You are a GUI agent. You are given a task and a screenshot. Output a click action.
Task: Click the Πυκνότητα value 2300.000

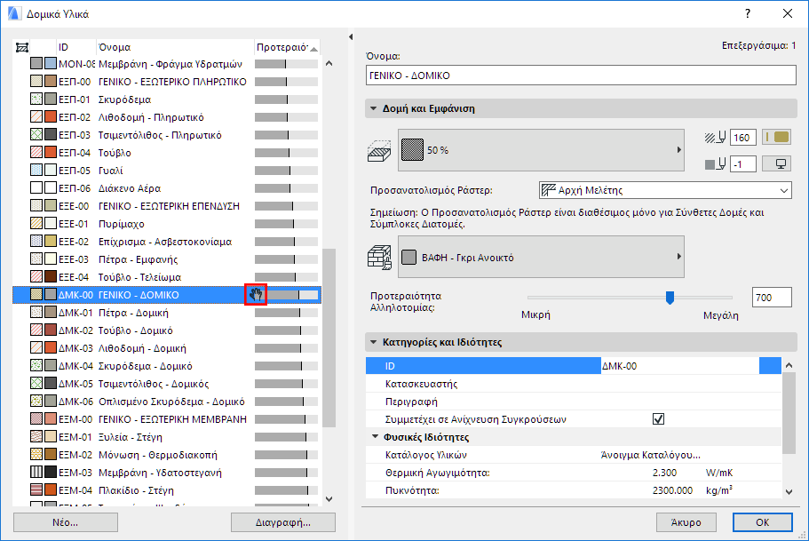click(672, 490)
